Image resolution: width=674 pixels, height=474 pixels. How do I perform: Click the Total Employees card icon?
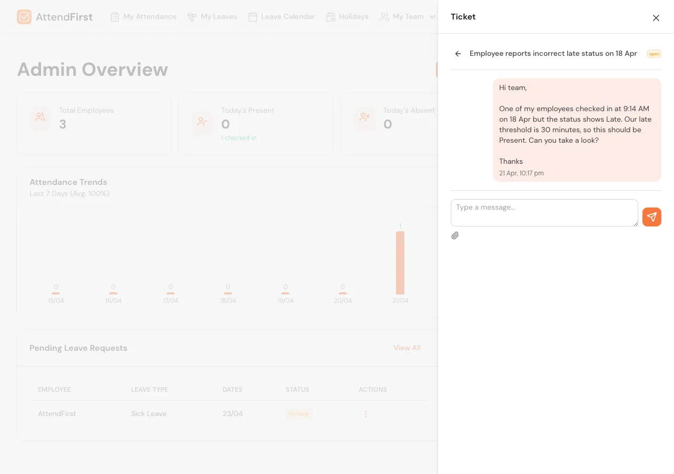40,117
